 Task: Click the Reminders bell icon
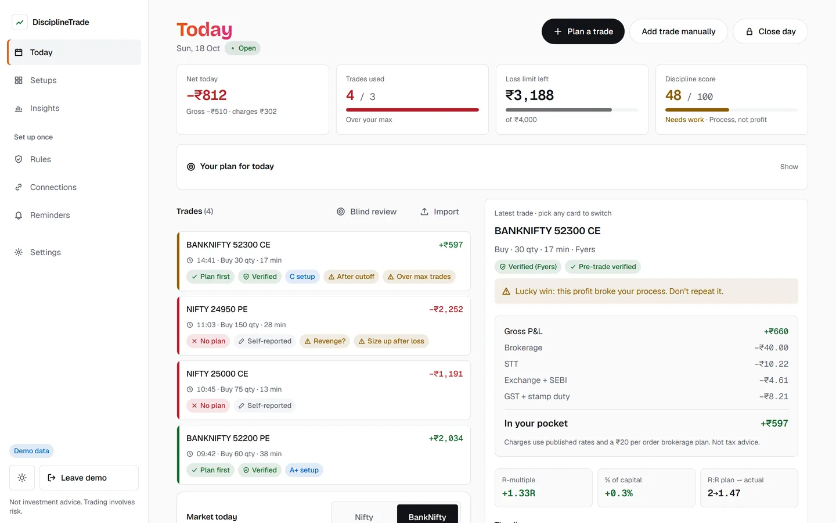[19, 215]
